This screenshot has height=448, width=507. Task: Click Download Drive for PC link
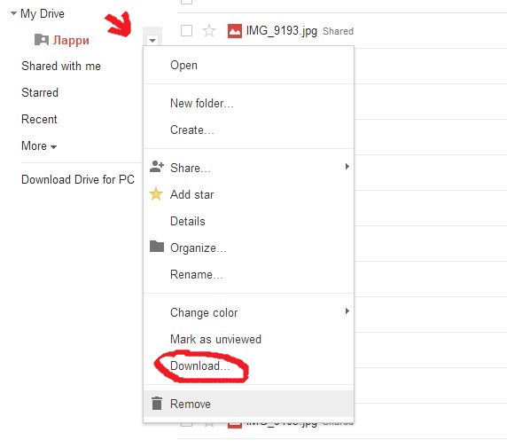click(x=78, y=179)
